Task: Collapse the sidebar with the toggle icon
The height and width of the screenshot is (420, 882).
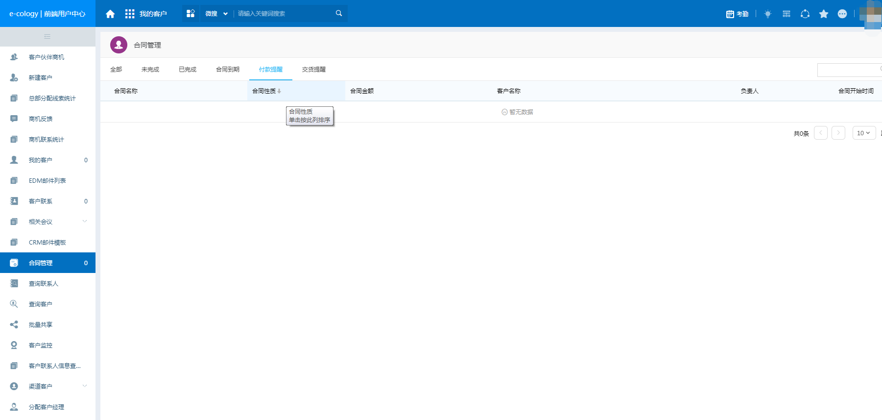Action: (47, 37)
